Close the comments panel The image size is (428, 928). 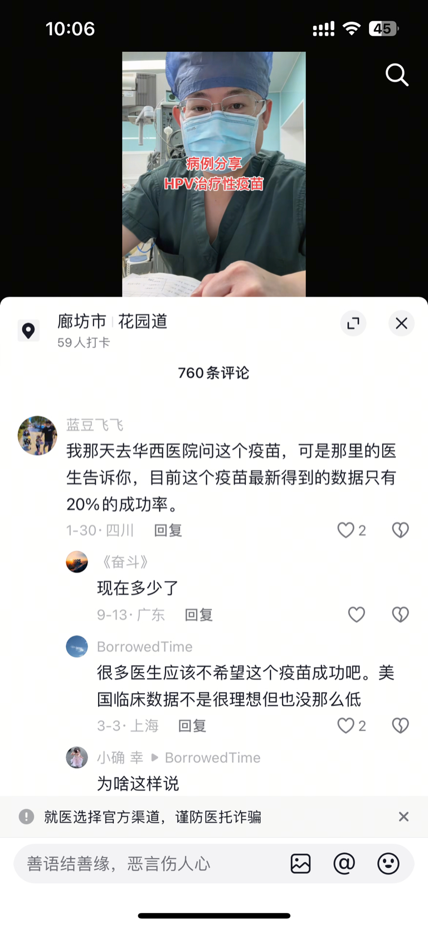[401, 323]
